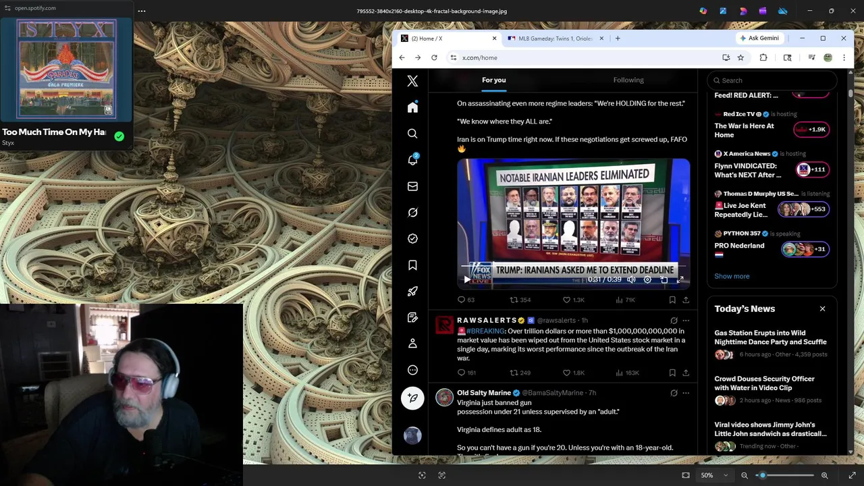Open the 50% zoom level dropdown

pos(713,475)
